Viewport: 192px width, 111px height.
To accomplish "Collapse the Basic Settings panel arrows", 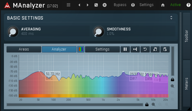I will [x=171, y=18].
